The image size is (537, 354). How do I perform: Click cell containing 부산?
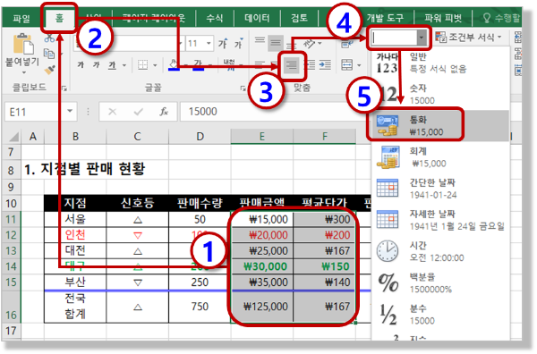75,282
